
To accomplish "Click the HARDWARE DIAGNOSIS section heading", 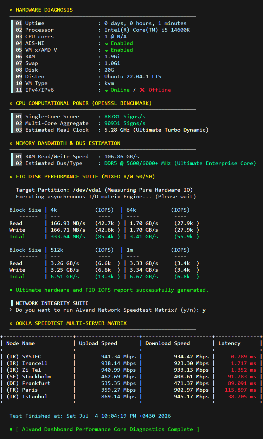I will pyautogui.click(x=44, y=10).
